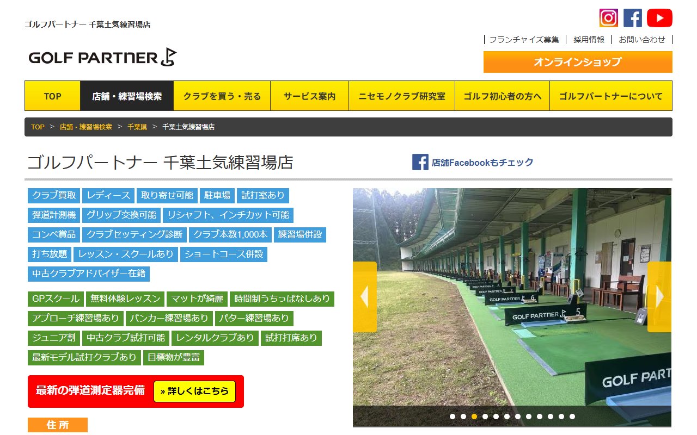
Task: Click the 打ち放題 tag
Action: click(50, 254)
